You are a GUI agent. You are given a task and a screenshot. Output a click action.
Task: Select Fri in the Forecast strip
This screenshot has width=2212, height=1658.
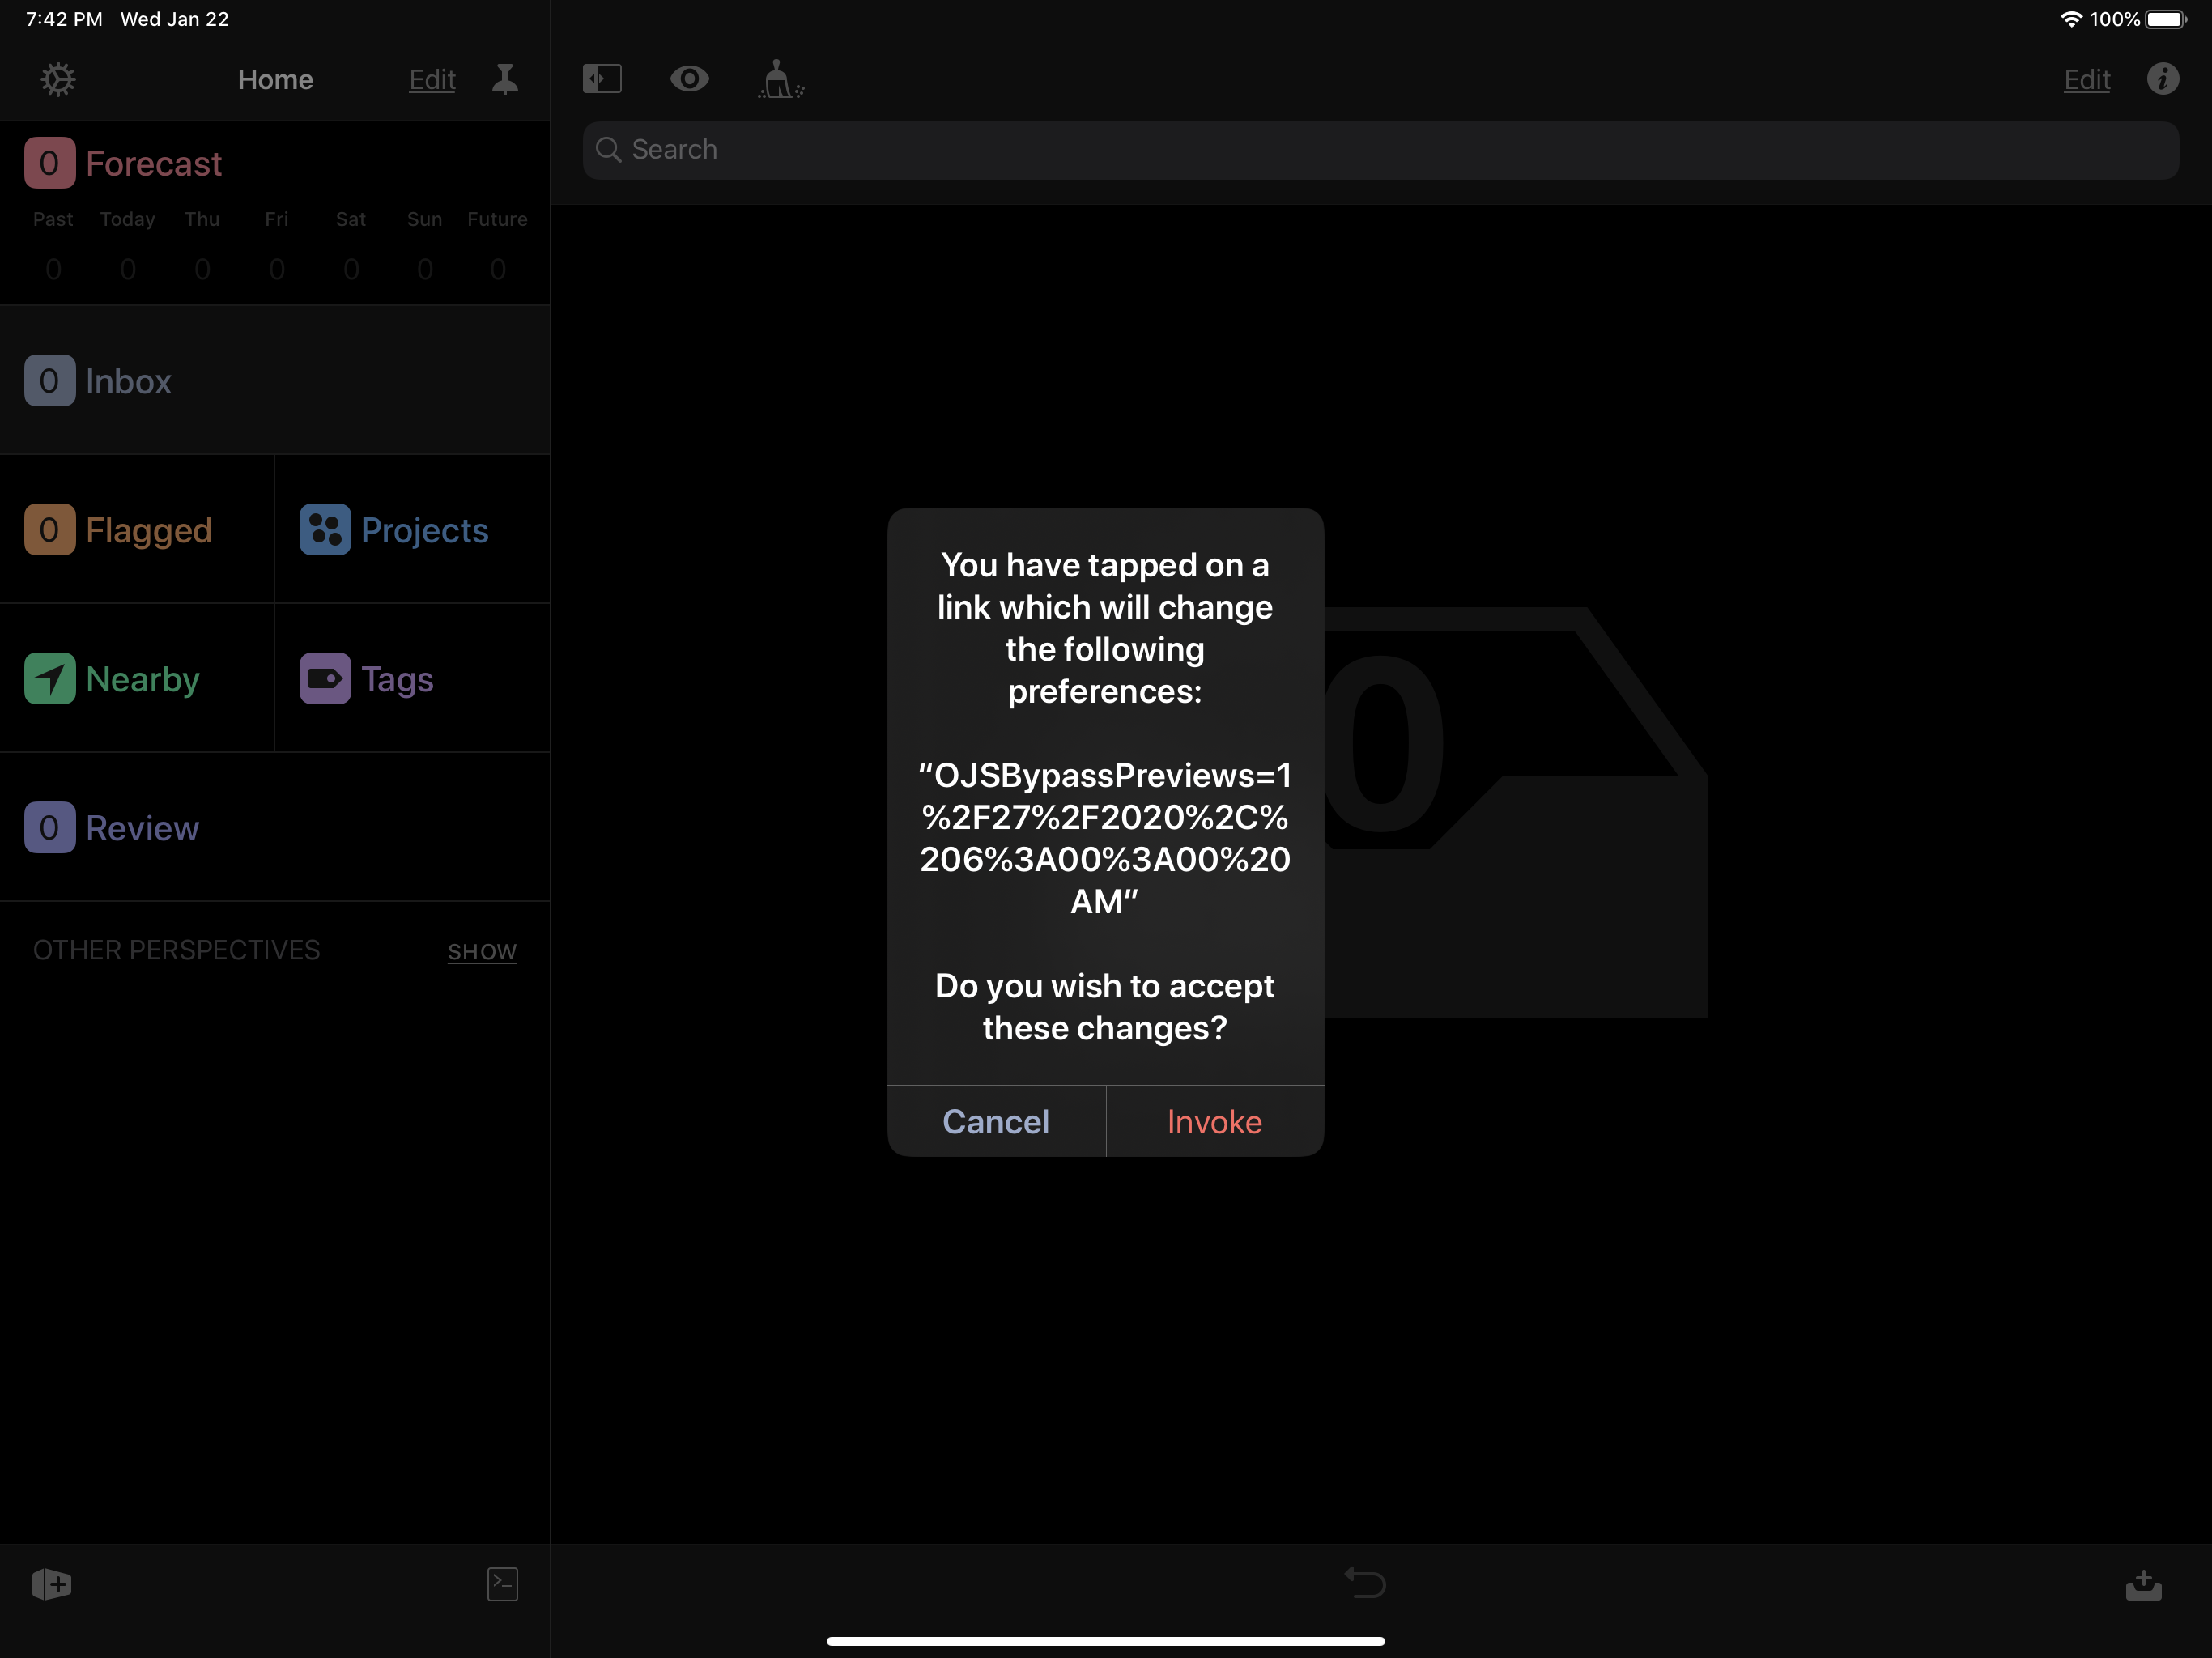coord(277,244)
